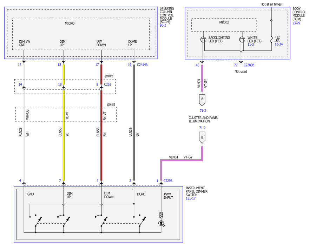The image size is (316, 244).
Task: Open the SCCM 96-2 page link
Action: [x=163, y=25]
